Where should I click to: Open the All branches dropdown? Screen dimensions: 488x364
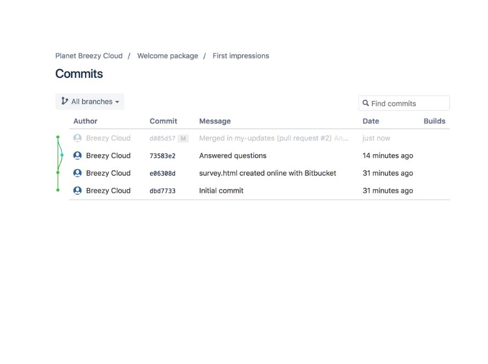[90, 101]
